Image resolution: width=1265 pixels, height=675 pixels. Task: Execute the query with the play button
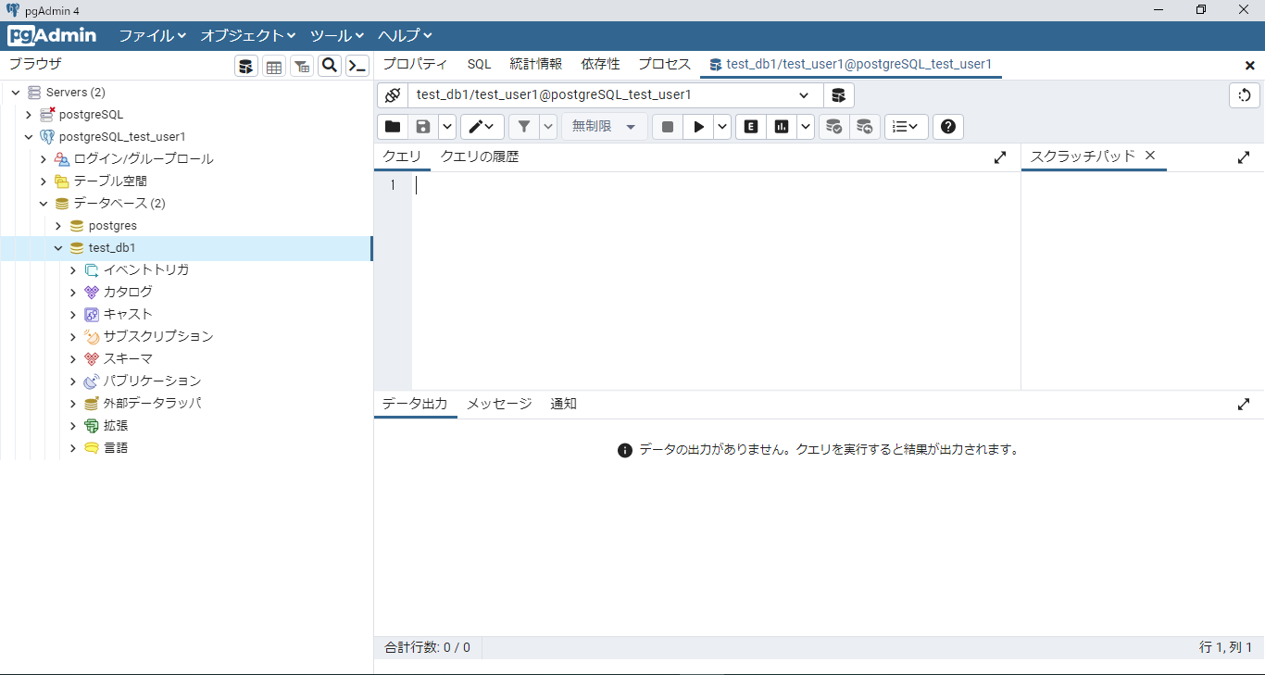coord(698,127)
